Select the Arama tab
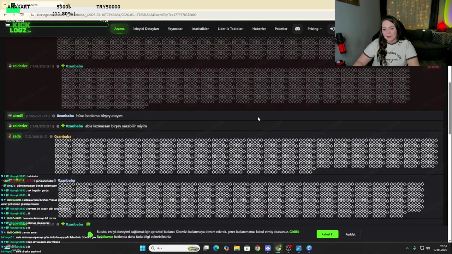 pos(119,29)
